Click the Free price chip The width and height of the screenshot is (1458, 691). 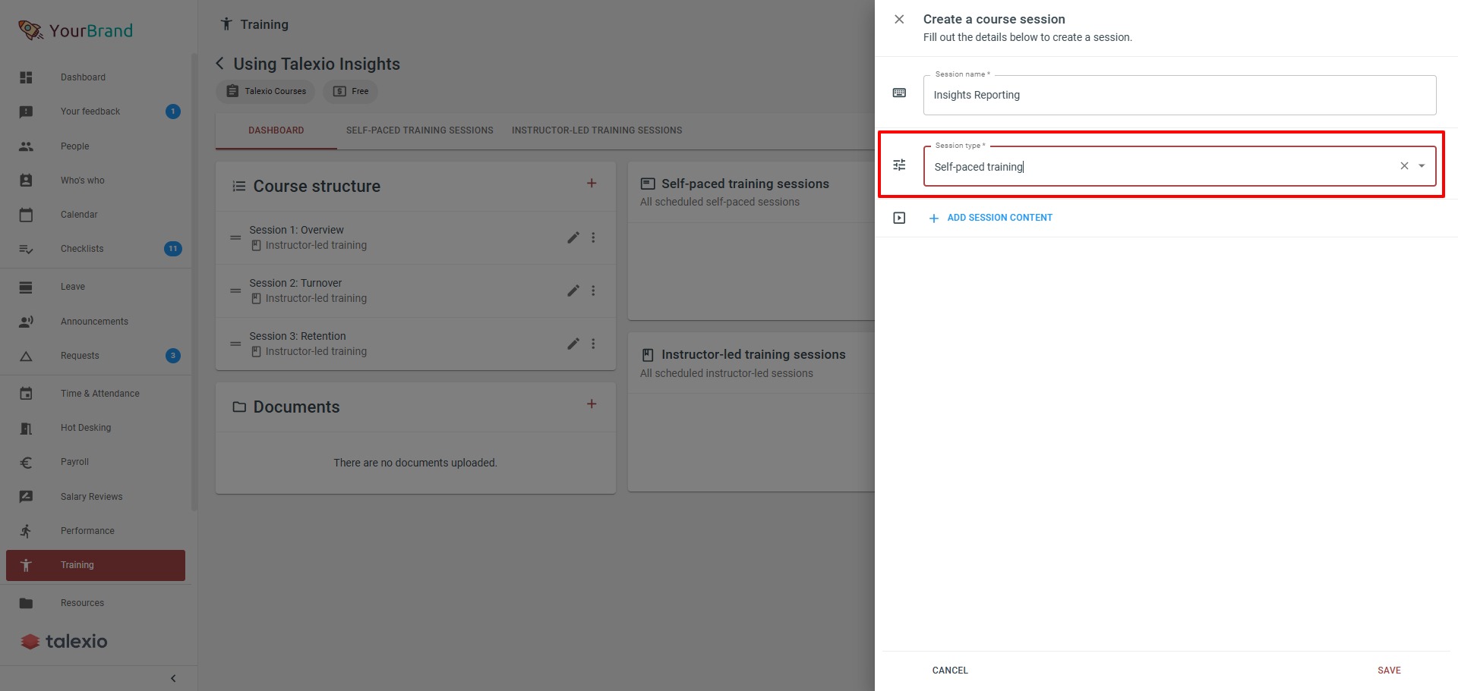point(350,91)
